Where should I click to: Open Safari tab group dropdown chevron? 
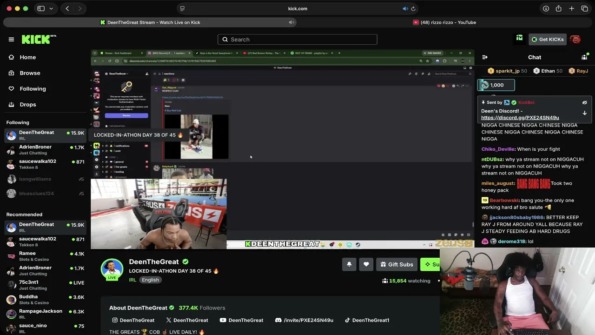pyautogui.click(x=51, y=8)
